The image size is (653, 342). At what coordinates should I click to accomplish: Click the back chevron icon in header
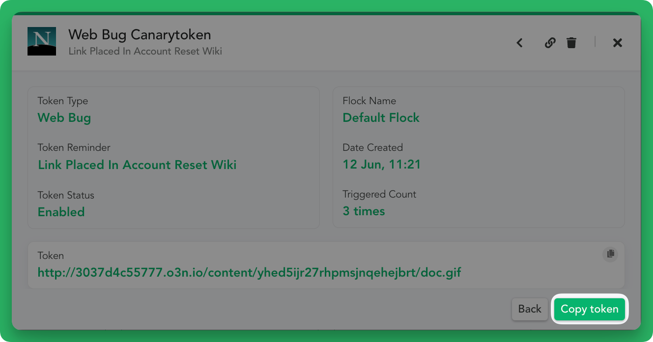point(519,43)
